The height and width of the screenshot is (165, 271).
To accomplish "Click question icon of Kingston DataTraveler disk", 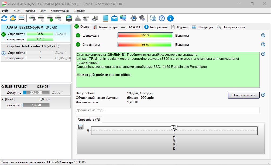I will tap(4, 53).
